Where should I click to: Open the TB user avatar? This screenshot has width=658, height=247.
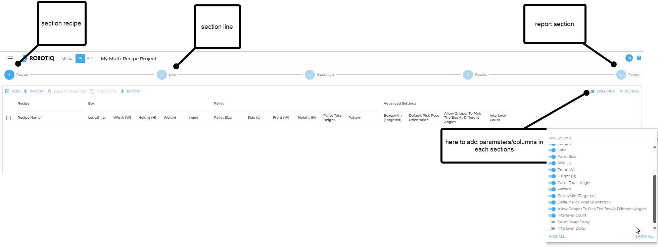[x=629, y=58]
